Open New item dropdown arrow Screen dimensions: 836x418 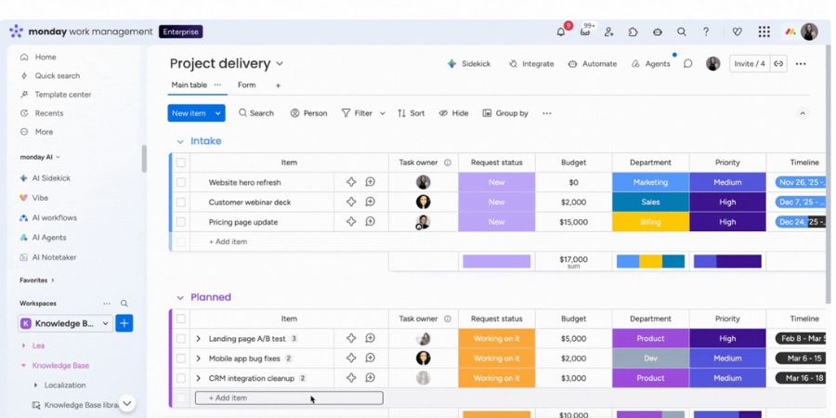[x=217, y=113]
